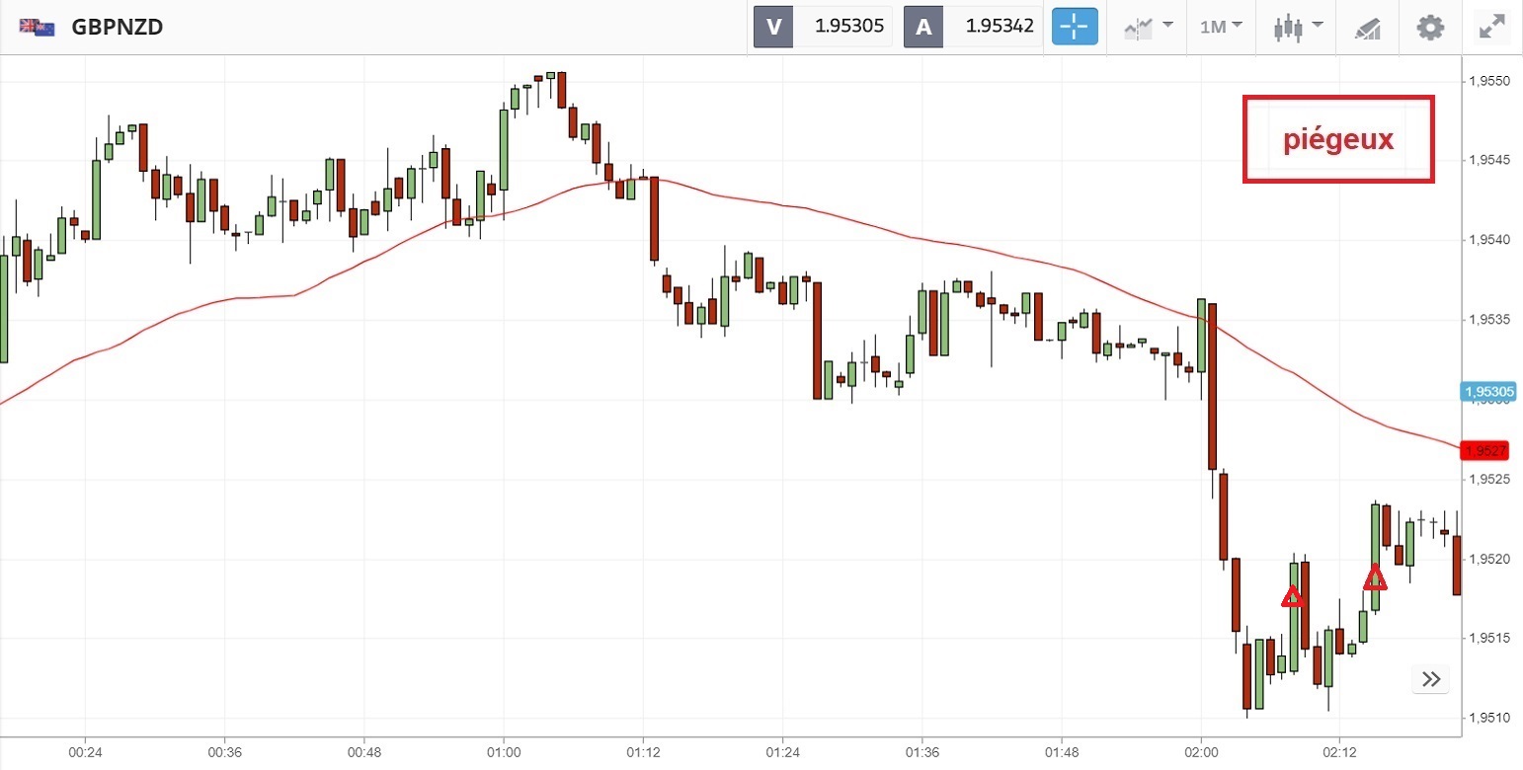Click the second red triangle marker
Viewport: 1523px width, 770px height.
[1375, 578]
